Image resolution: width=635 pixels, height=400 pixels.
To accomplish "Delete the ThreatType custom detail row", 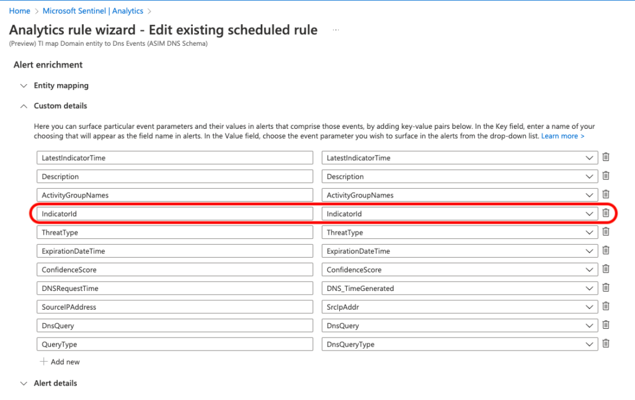I will click(606, 232).
